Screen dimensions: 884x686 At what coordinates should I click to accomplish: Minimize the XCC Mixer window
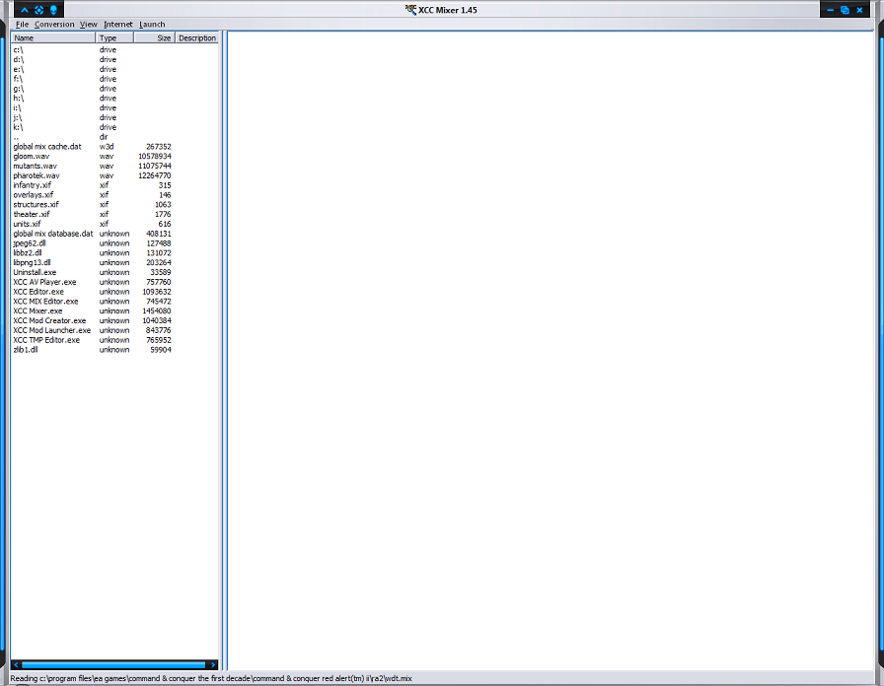tap(831, 10)
